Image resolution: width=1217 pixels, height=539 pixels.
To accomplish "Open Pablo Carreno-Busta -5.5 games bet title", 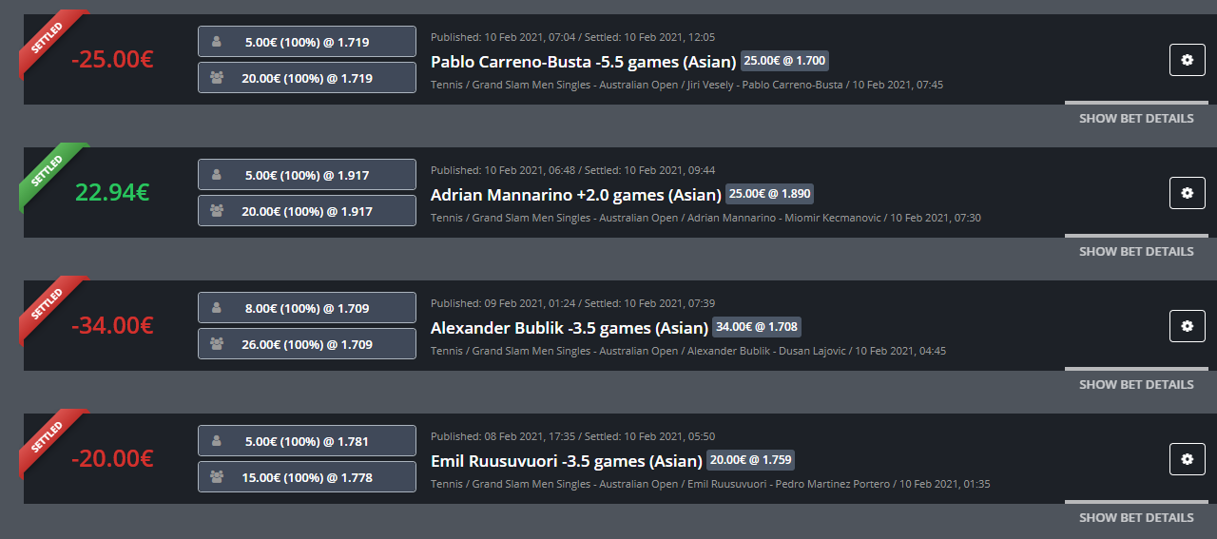I will tap(584, 62).
